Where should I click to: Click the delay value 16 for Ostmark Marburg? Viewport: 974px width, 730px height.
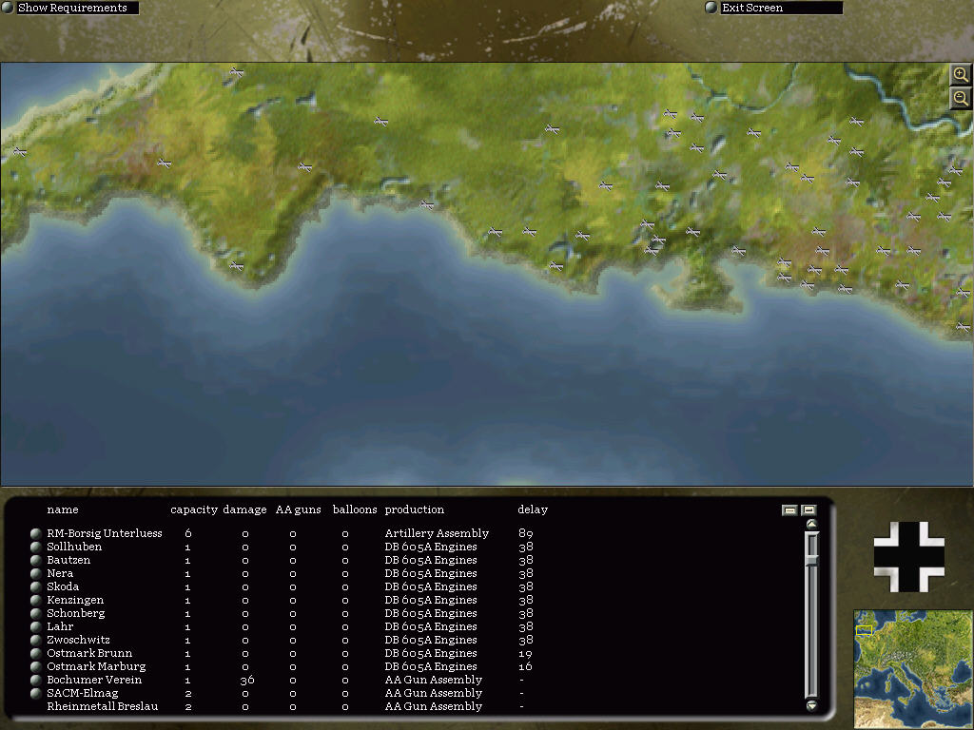pos(525,666)
